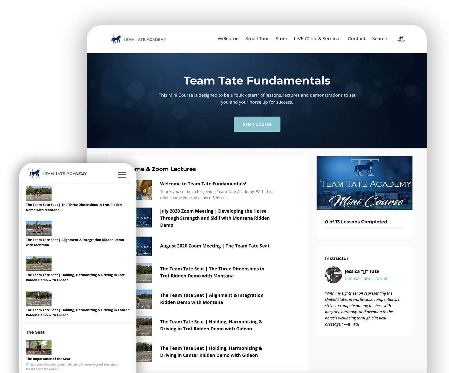The image size is (449, 373).
Task: Click the Team Tate Fundamentals hero title
Action: 257,80
